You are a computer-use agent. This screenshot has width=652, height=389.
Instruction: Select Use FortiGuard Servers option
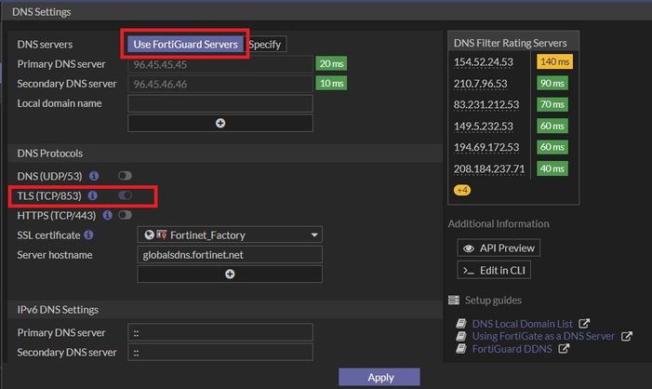click(185, 44)
